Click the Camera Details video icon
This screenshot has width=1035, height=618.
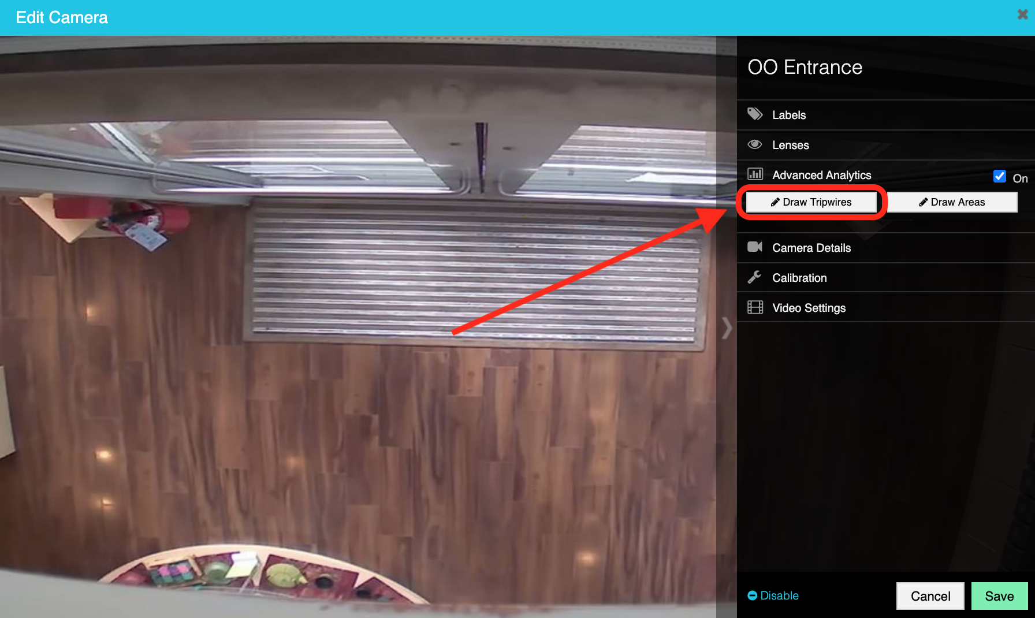[755, 247]
